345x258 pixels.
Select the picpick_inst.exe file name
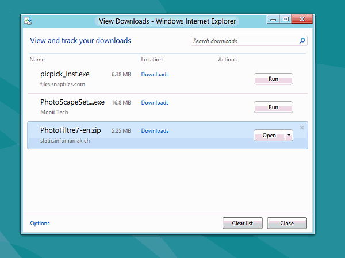pyautogui.click(x=65, y=74)
